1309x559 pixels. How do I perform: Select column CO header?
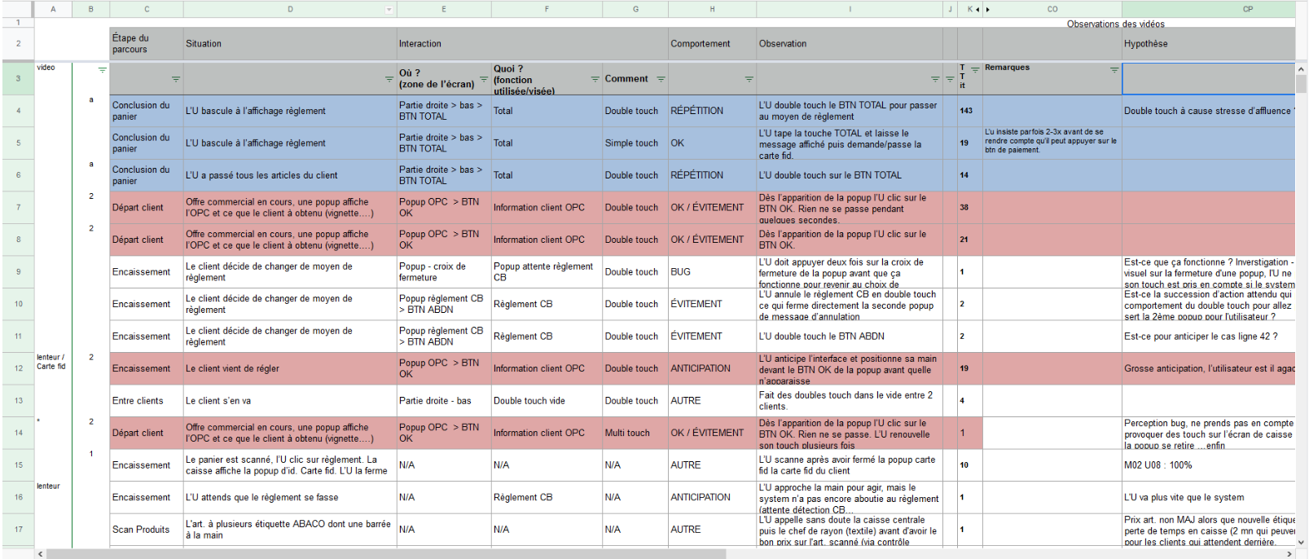pos(1052,9)
